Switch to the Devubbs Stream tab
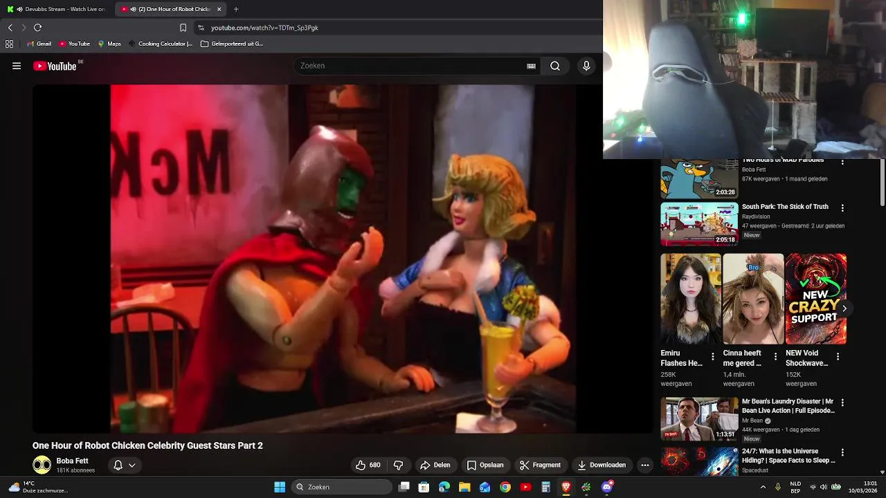Viewport: 886px width, 498px height. pos(57,9)
